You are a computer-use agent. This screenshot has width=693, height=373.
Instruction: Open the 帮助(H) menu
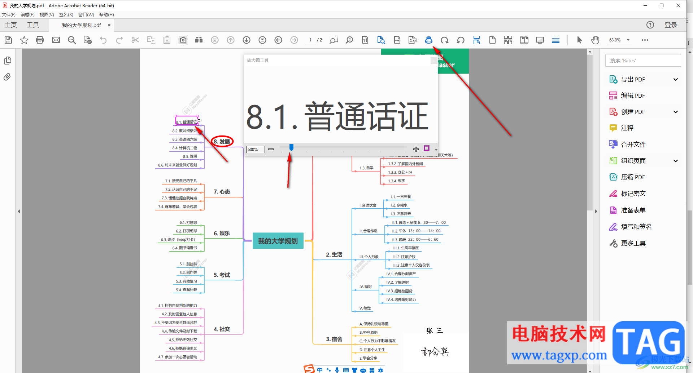coord(106,15)
